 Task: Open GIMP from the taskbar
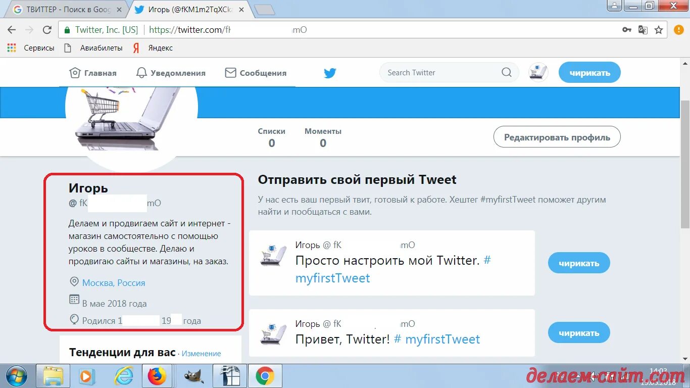coord(193,376)
